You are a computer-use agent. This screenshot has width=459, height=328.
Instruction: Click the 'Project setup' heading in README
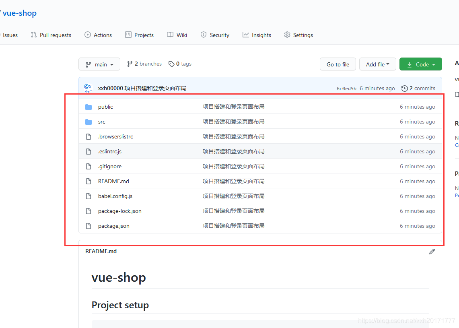120,305
